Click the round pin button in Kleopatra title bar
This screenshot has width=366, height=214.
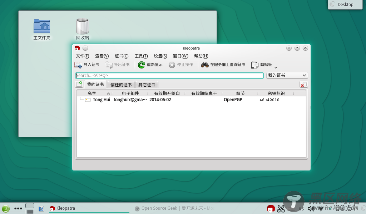click(x=85, y=48)
